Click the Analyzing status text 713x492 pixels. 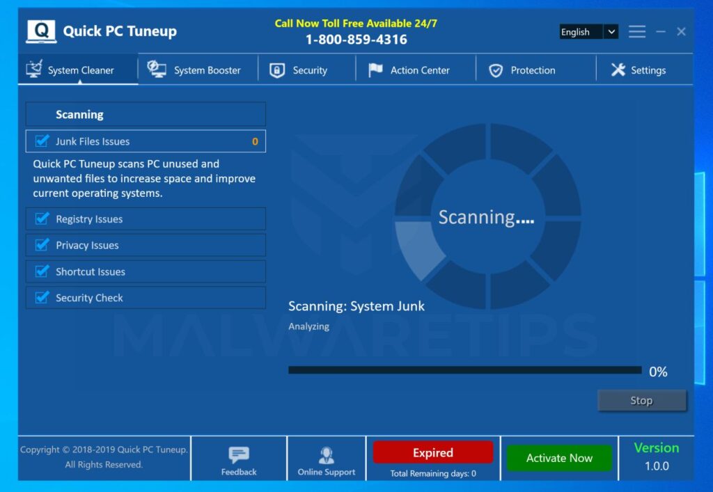(x=308, y=326)
